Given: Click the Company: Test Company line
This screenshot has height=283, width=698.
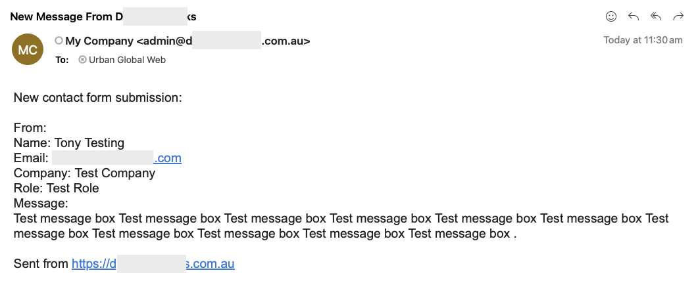Looking at the screenshot, I should click(x=85, y=173).
